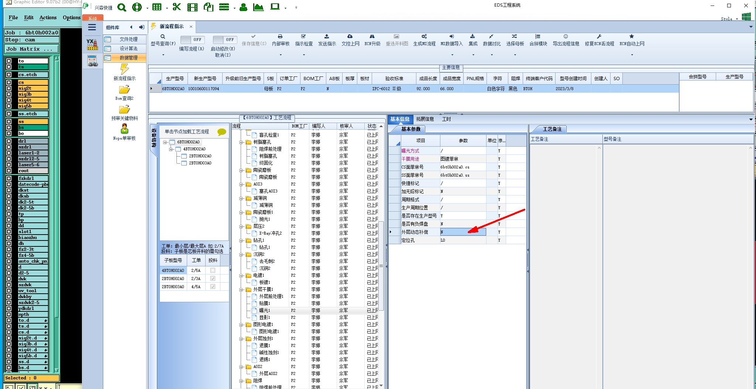Click the green area chart icon

pyautogui.click(x=258, y=7)
